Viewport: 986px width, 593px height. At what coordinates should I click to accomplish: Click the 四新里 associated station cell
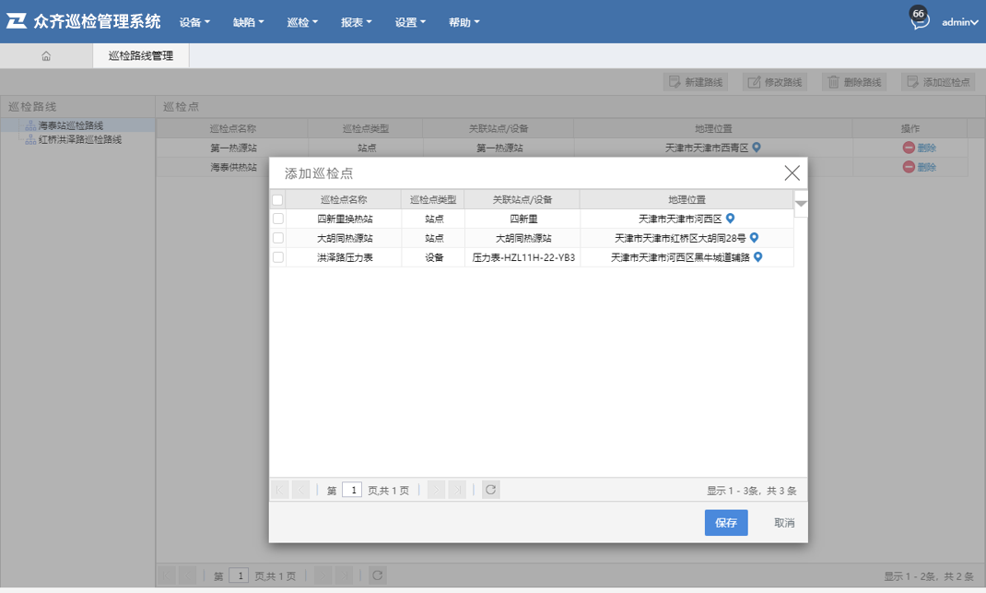523,219
